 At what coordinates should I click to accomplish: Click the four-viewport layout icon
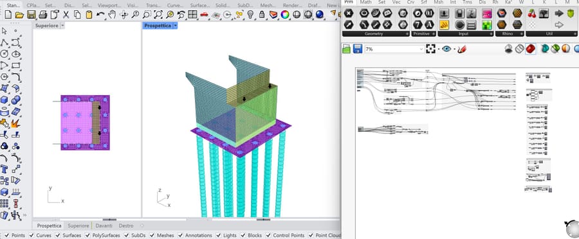(x=192, y=15)
